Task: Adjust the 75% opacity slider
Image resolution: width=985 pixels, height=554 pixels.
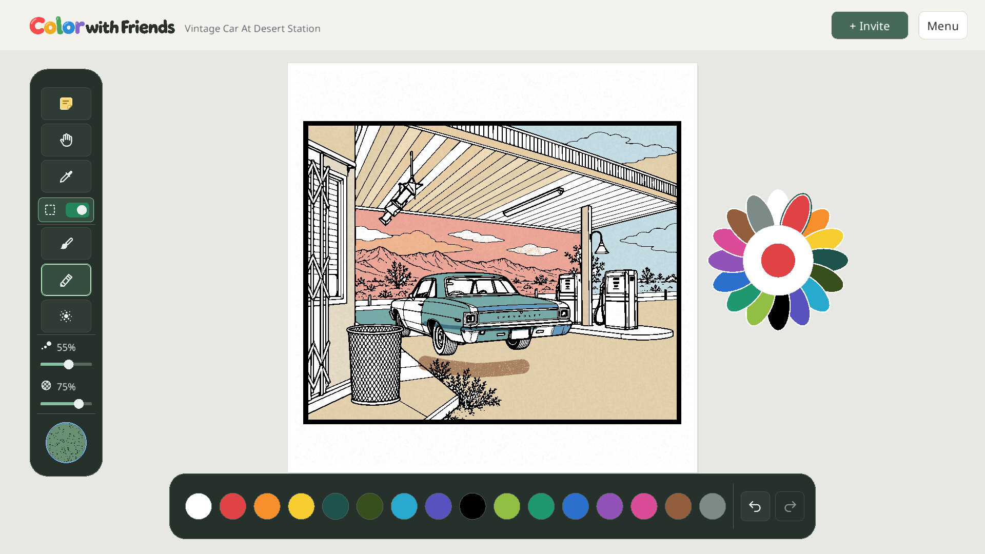Action: click(66, 404)
